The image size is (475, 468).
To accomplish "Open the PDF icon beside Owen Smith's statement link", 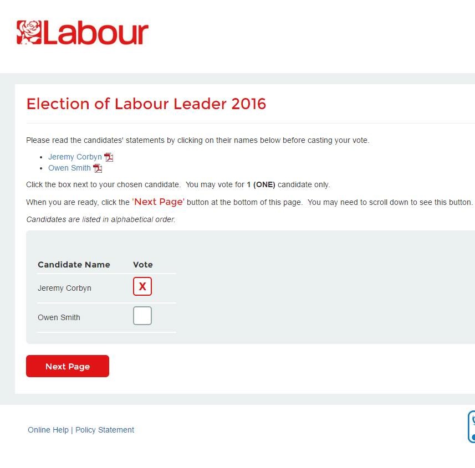I will (98, 168).
